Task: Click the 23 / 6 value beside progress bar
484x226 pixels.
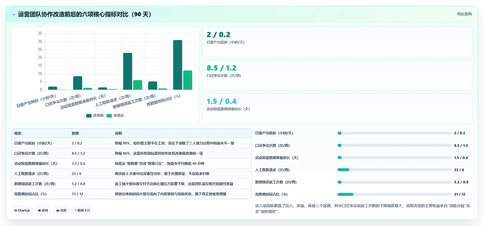Action: (459, 170)
